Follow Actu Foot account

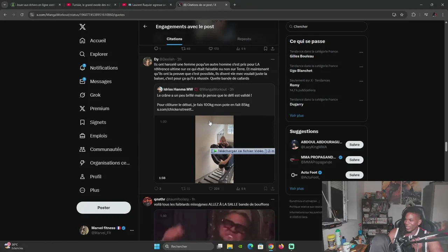pyautogui.click(x=354, y=175)
